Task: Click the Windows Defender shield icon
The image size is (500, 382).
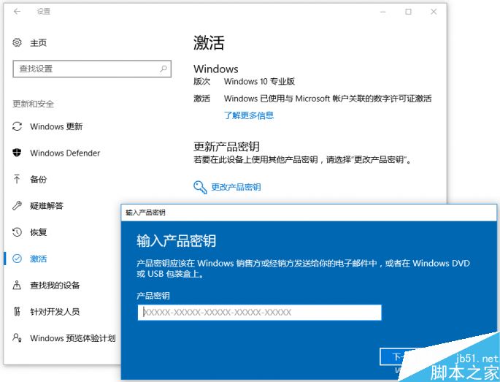Action: 18,153
